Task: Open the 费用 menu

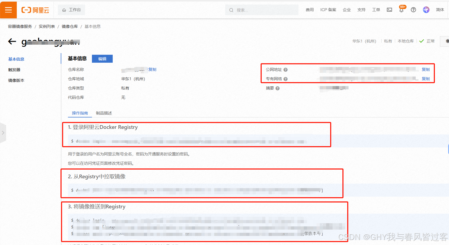Action: 310,10
